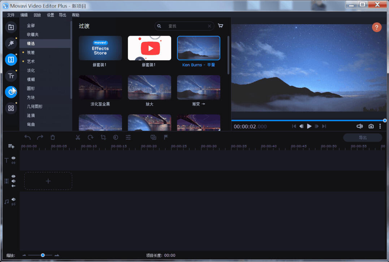This screenshot has height=262, width=389.
Task: Click the Undo arrow icon
Action: 27,137
